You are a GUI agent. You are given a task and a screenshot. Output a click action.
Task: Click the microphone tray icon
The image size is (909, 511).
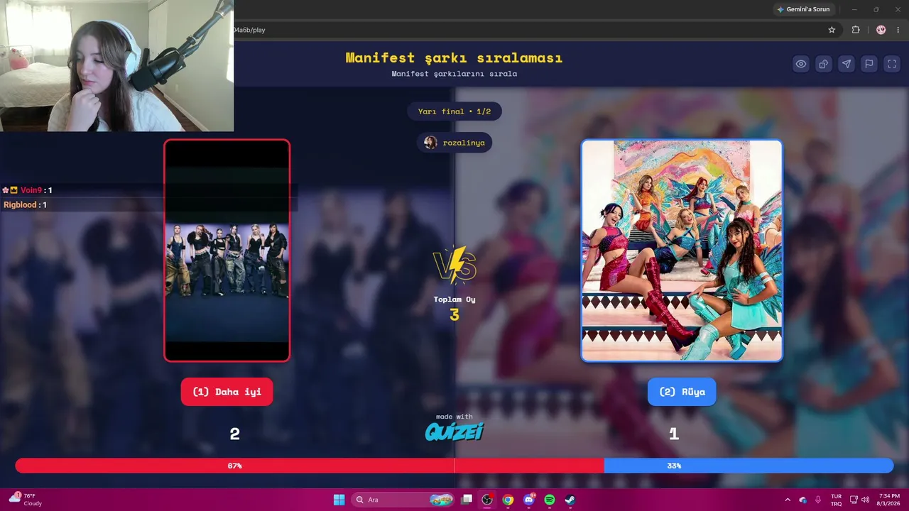pos(818,500)
